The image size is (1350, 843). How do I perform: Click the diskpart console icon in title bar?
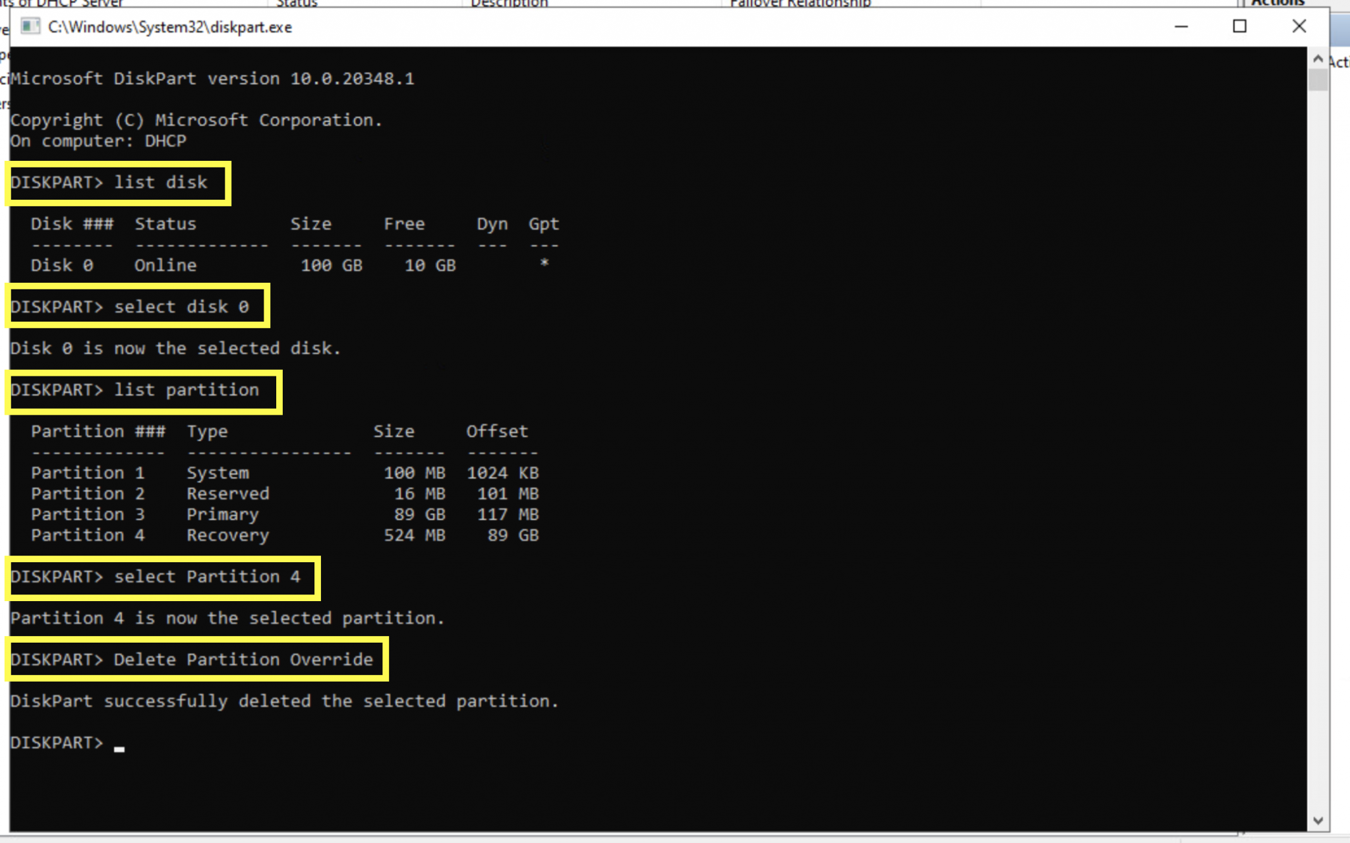pos(31,26)
